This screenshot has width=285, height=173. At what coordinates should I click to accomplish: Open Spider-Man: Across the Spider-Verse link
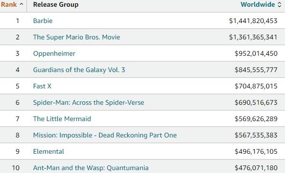click(x=89, y=102)
